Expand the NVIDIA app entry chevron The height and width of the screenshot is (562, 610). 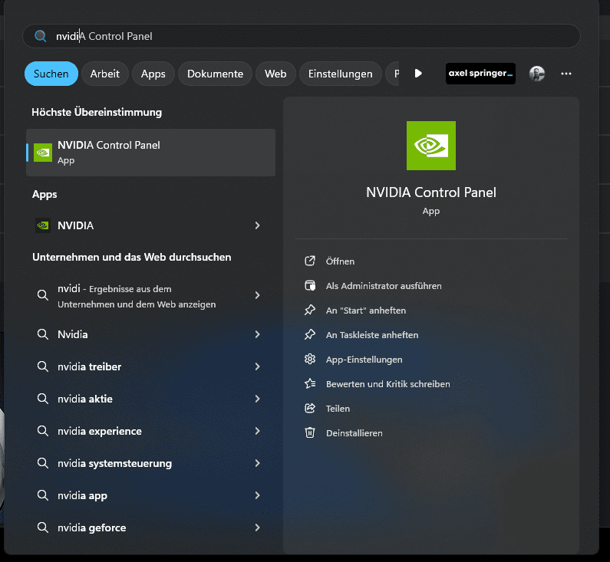pyautogui.click(x=257, y=225)
